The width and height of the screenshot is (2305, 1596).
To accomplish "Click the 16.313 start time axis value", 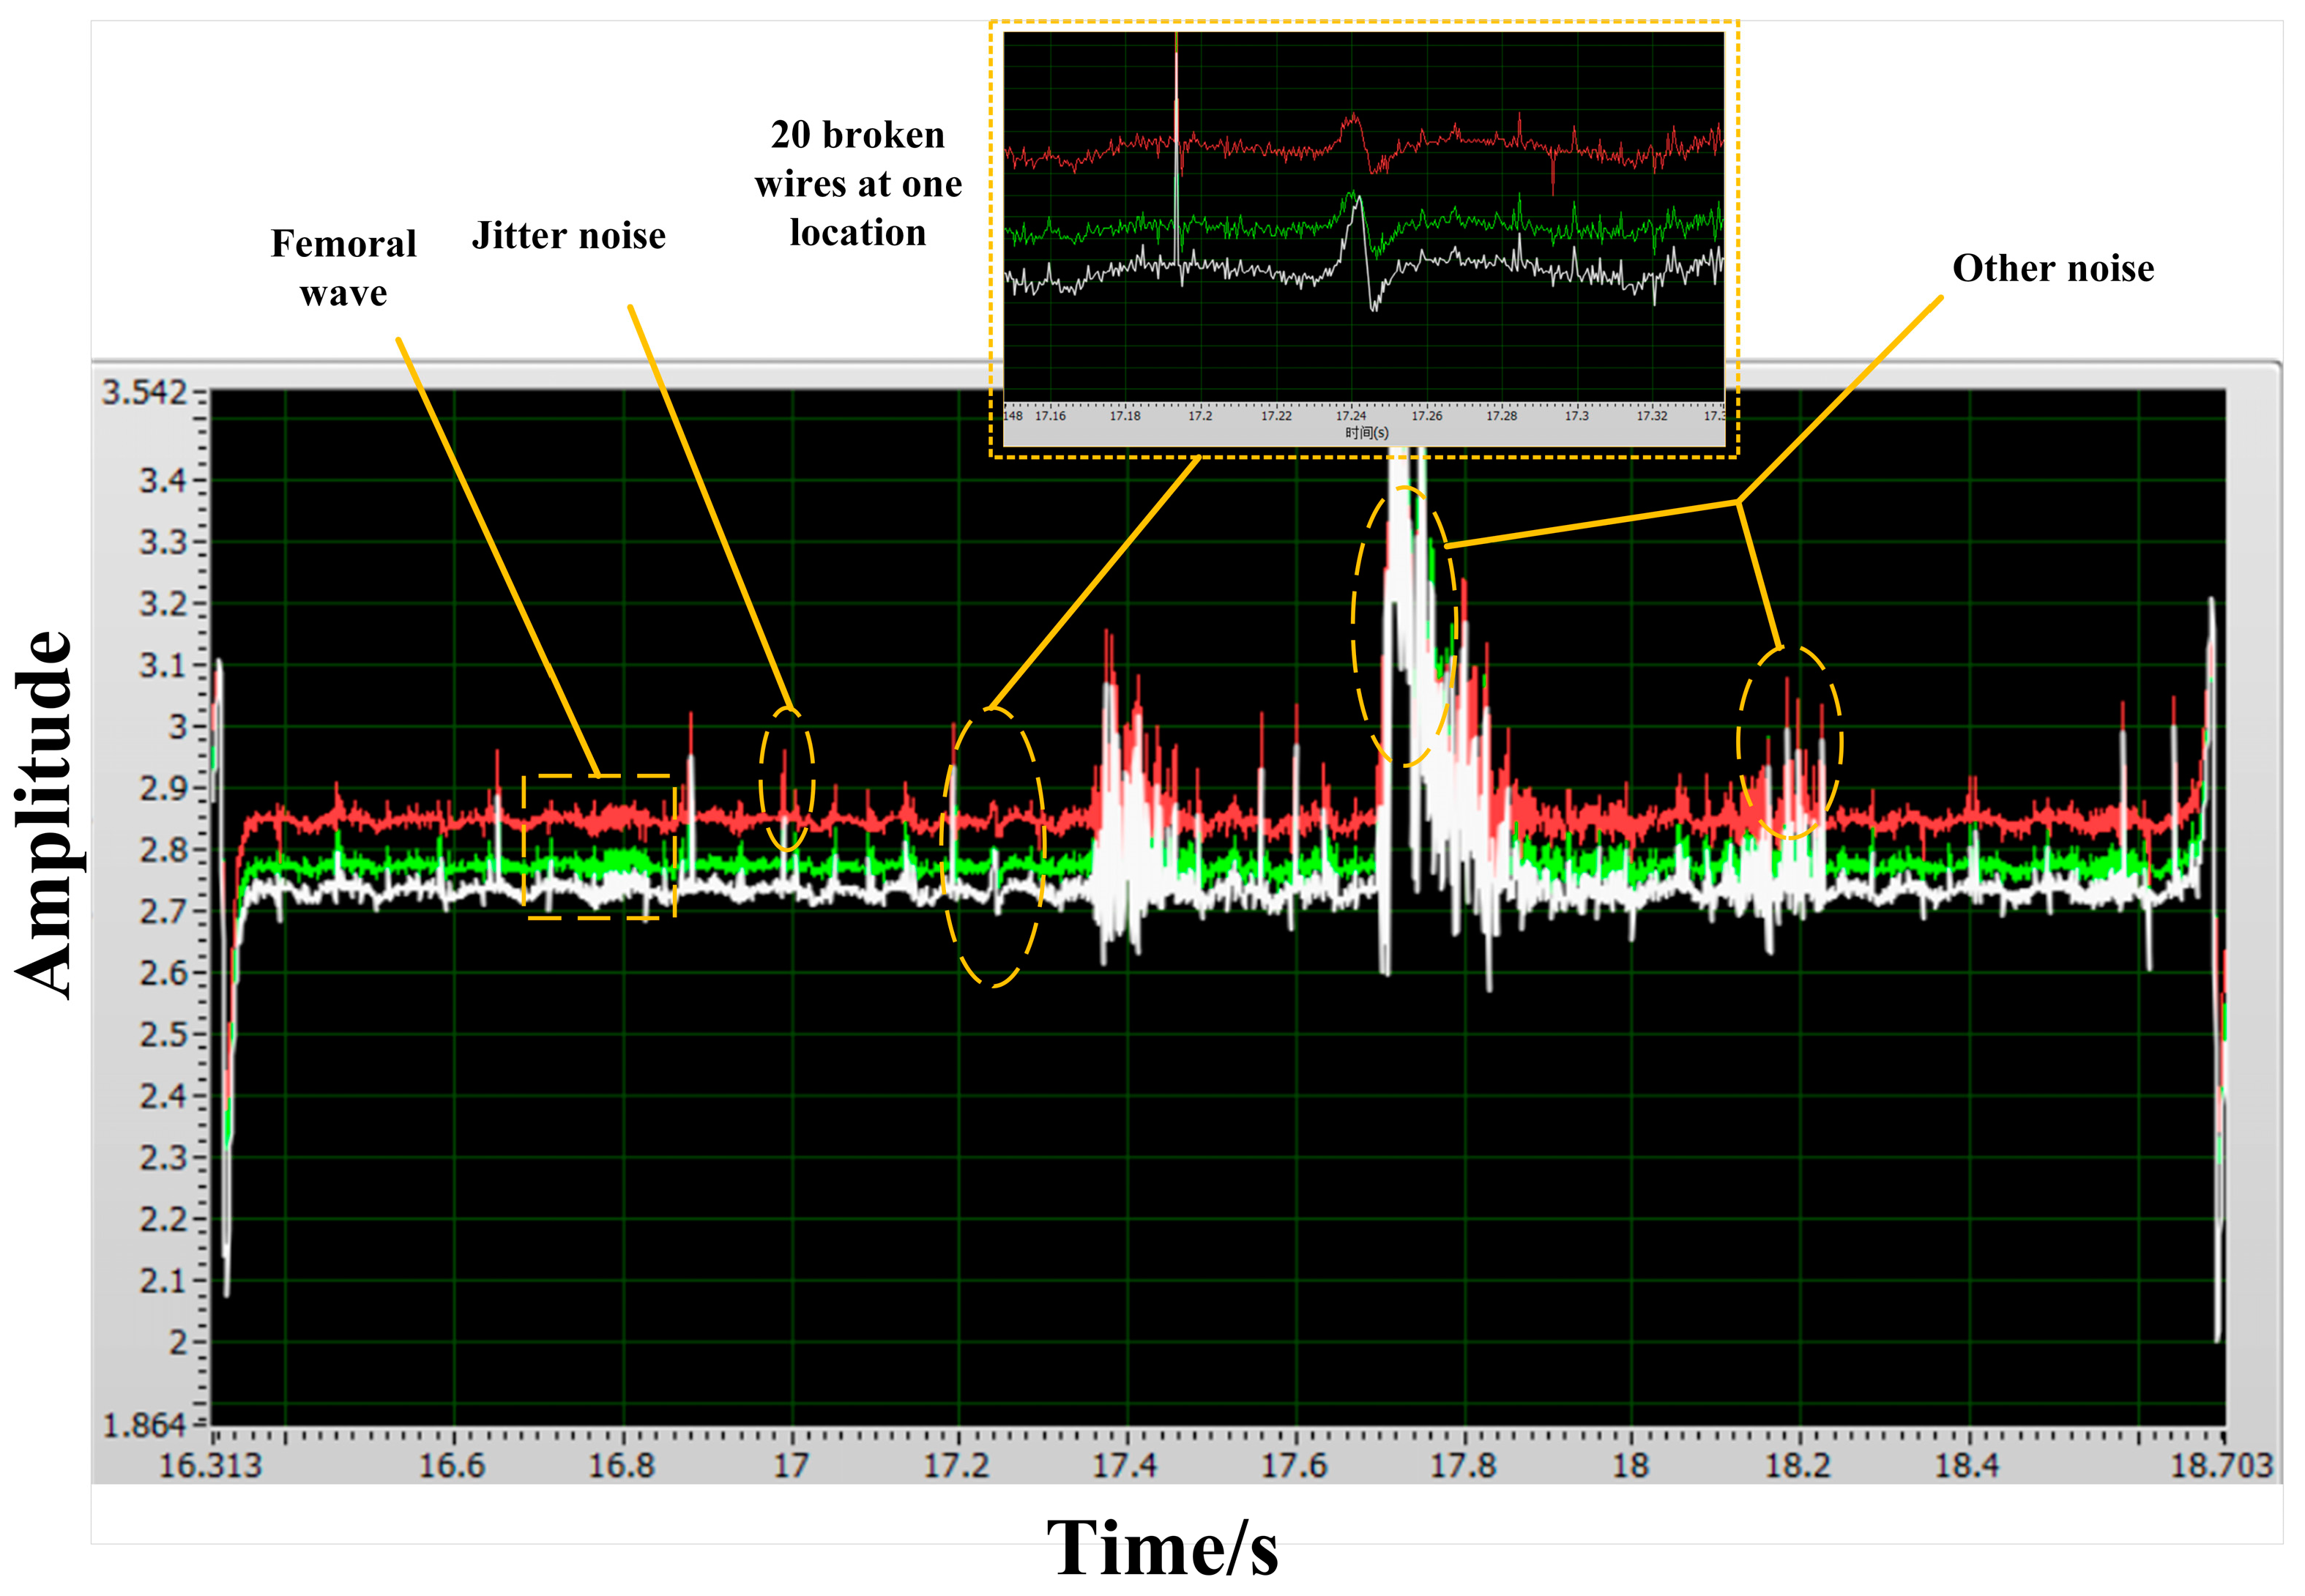I will point(211,1466).
